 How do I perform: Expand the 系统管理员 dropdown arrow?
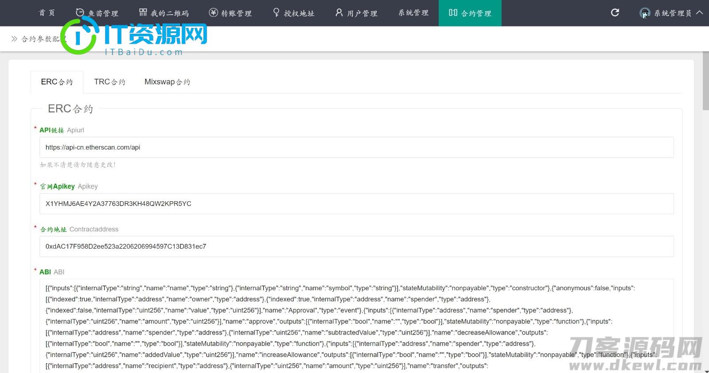tap(700, 13)
